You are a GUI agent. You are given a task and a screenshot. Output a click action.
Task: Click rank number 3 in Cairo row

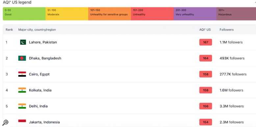click(7, 74)
